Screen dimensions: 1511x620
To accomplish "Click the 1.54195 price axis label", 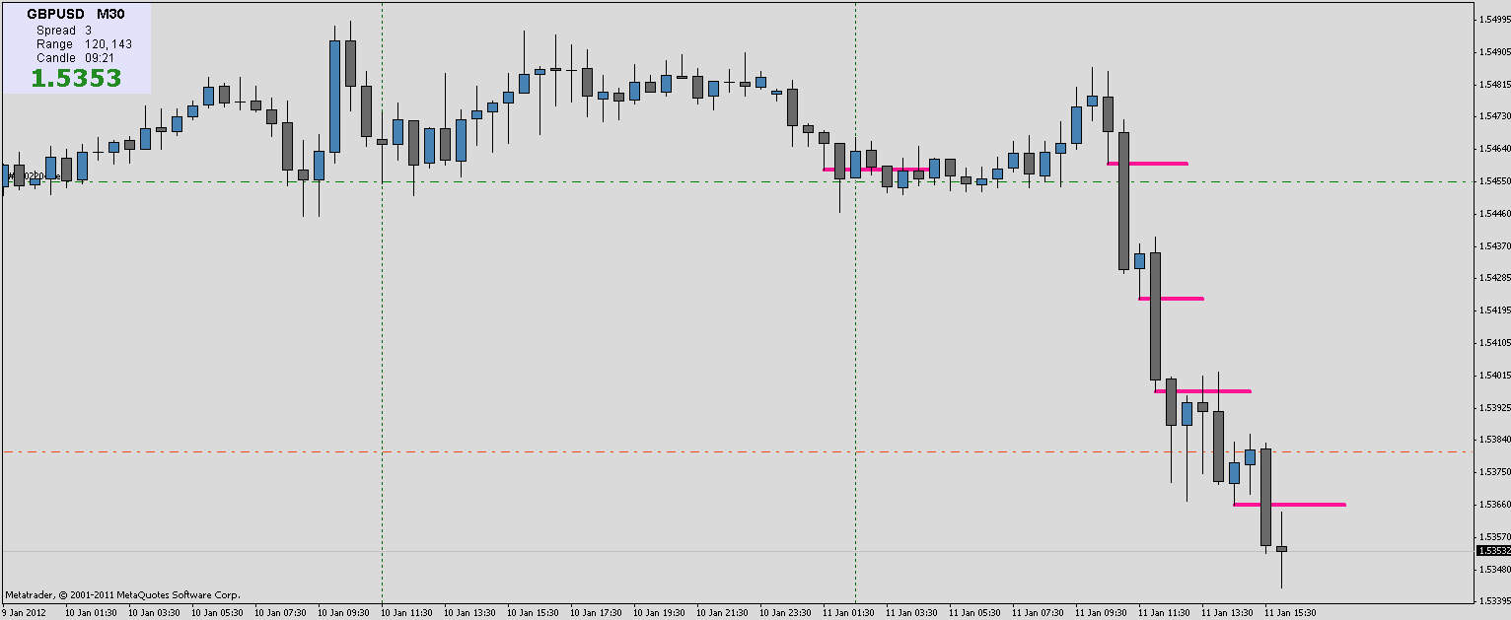I will click(x=1493, y=310).
